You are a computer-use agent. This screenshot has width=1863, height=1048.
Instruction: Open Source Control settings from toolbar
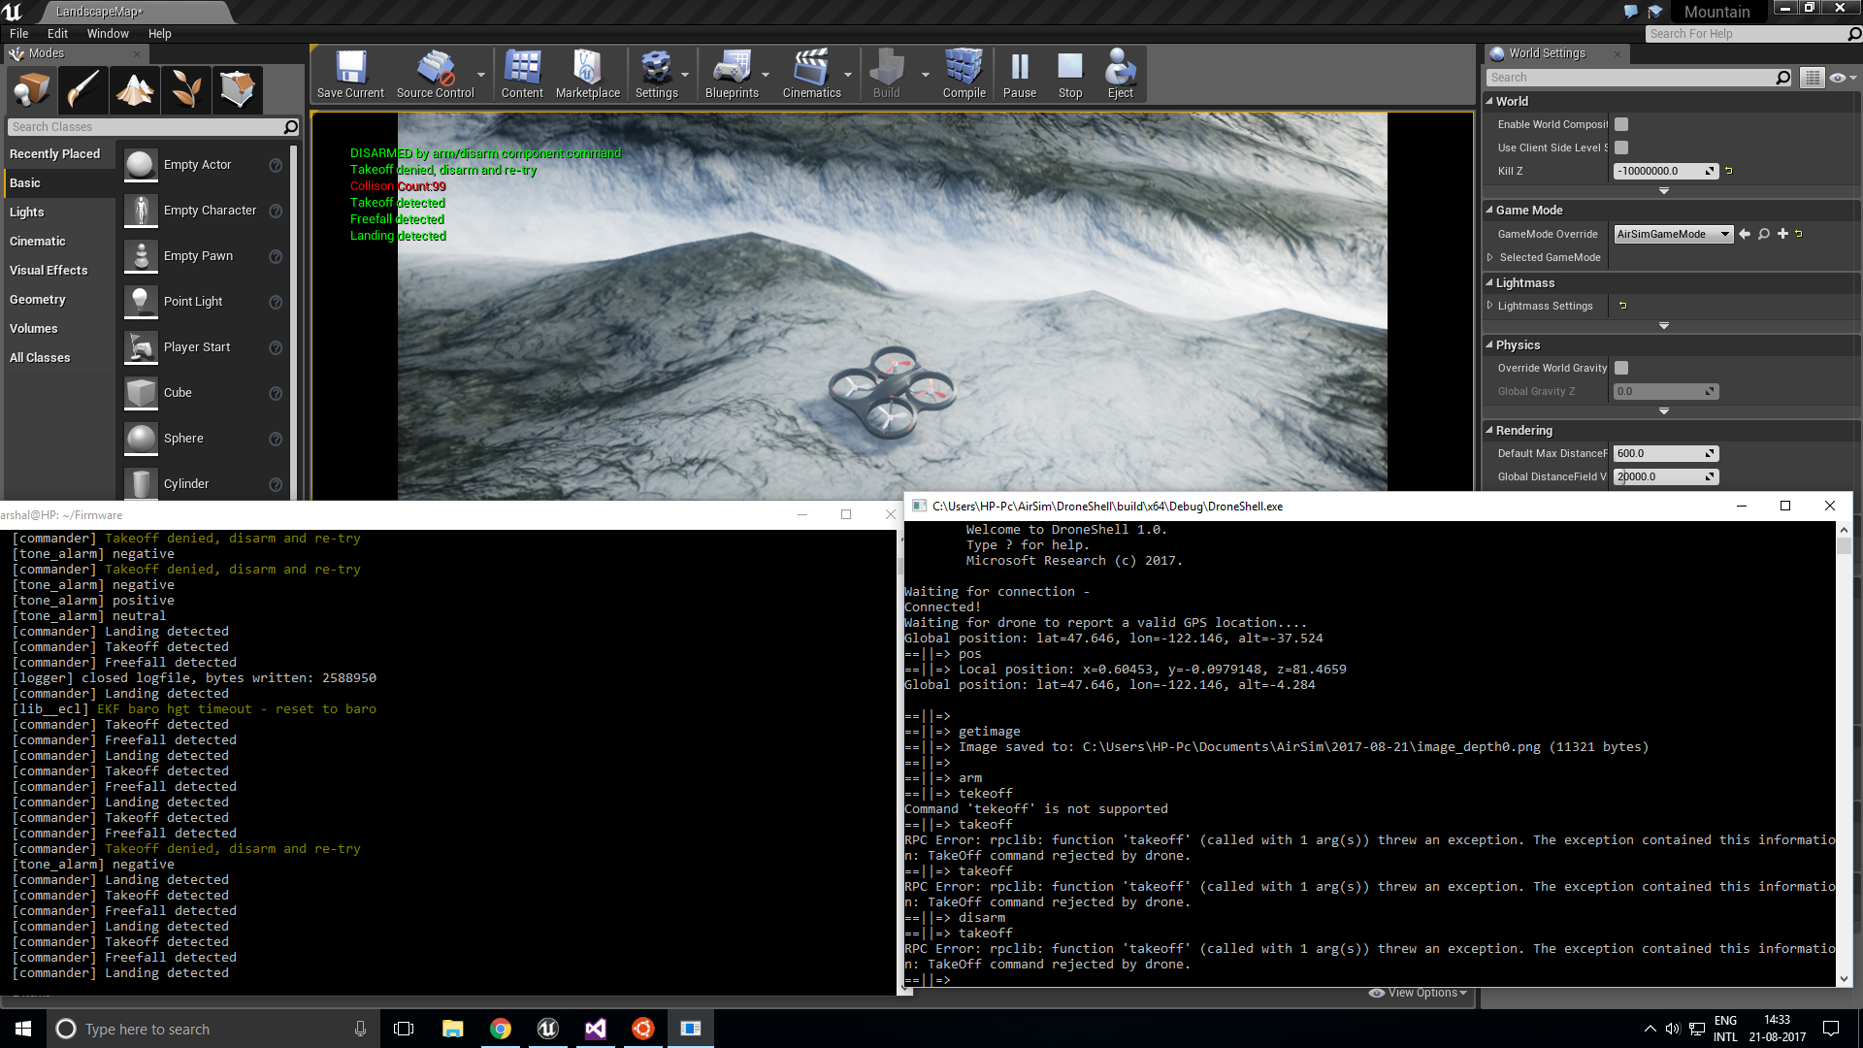coord(436,73)
